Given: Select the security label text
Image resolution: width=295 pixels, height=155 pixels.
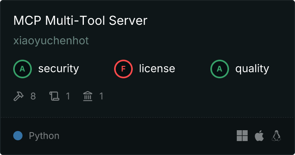Looking at the screenshot, I should click(58, 69).
